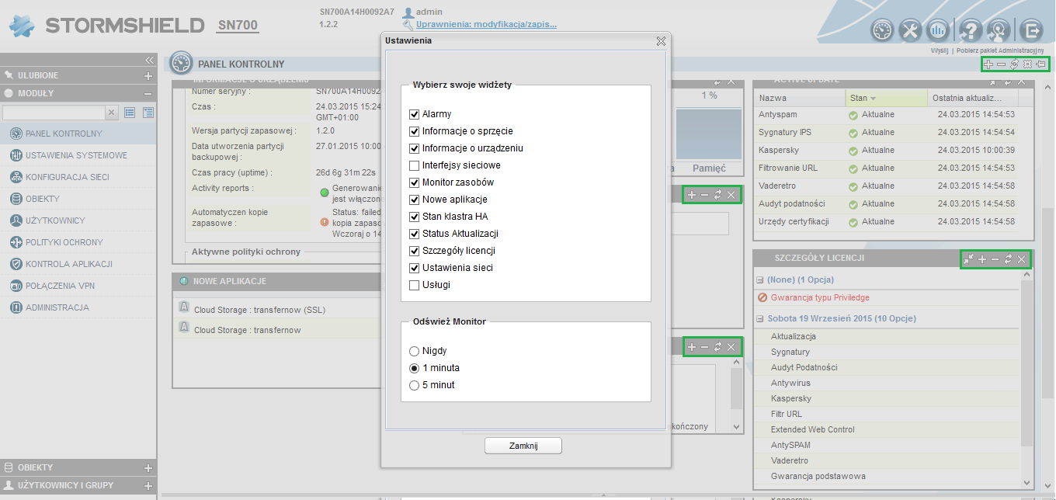Collapse the Moduły section with minus
The width and height of the screenshot is (1056, 500).
(148, 93)
